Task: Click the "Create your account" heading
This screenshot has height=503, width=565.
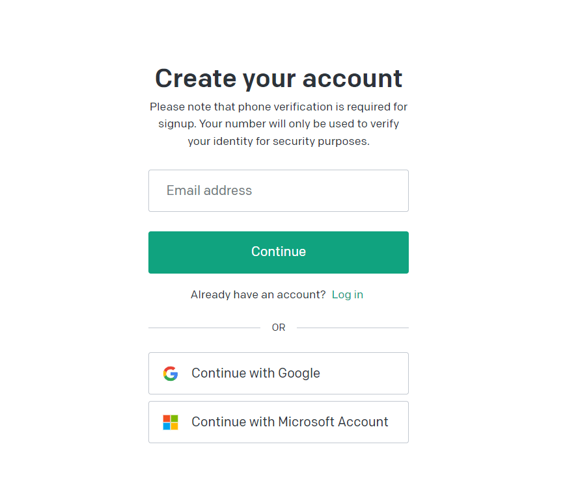Action: pyautogui.click(x=279, y=79)
